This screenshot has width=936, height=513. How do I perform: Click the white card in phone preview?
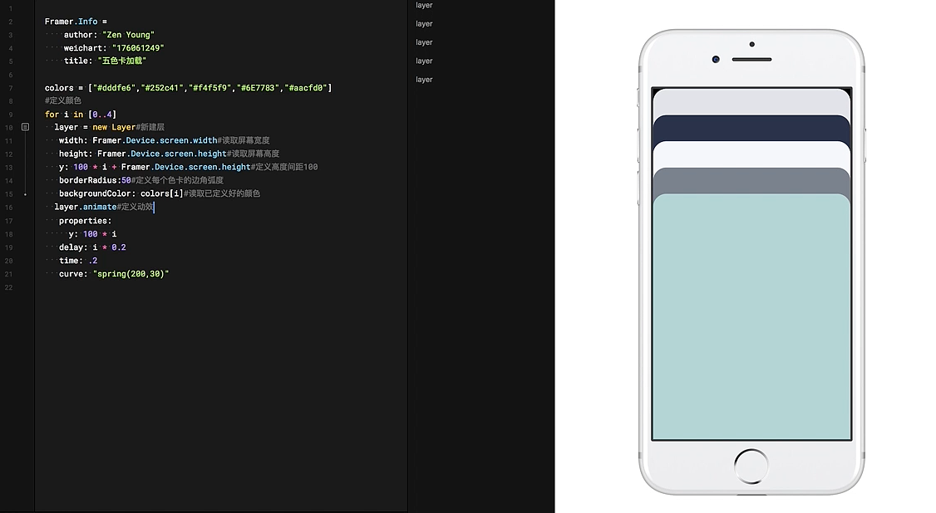click(751, 154)
